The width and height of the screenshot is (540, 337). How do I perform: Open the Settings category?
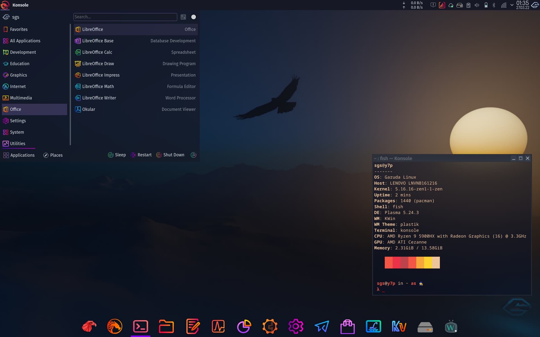[x=34, y=121]
